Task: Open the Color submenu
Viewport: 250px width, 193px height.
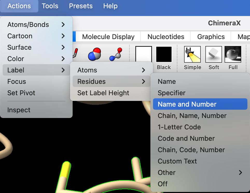Action: [x=36, y=59]
